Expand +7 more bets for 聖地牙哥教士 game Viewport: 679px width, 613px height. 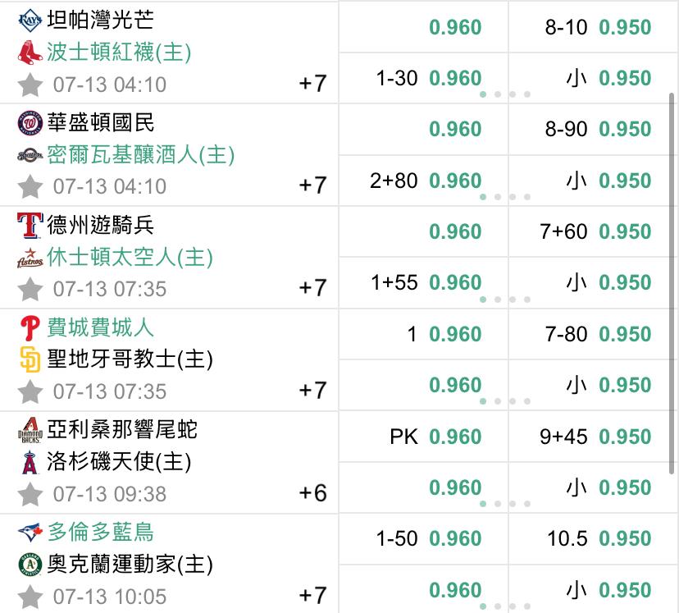point(312,391)
